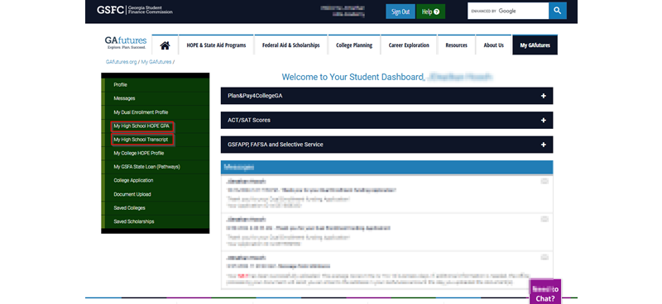Open the home icon navigation tab
The height and width of the screenshot is (304, 662).
pos(165,45)
